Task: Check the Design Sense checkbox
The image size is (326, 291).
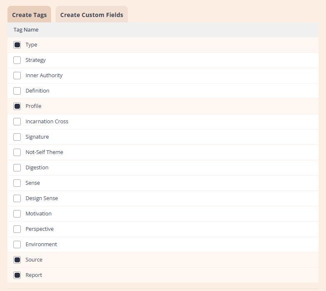Action: [x=17, y=198]
